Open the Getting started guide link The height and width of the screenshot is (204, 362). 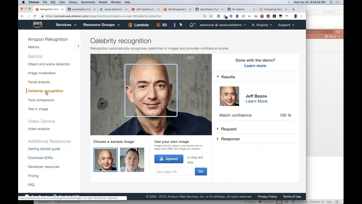pyautogui.click(x=44, y=149)
